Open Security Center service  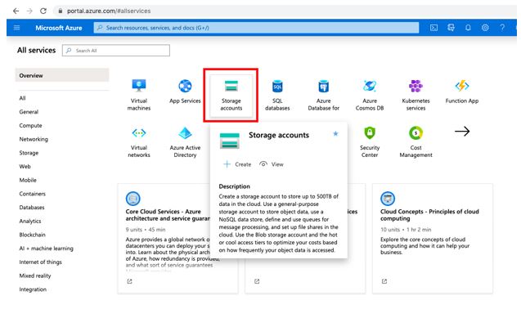(x=370, y=141)
